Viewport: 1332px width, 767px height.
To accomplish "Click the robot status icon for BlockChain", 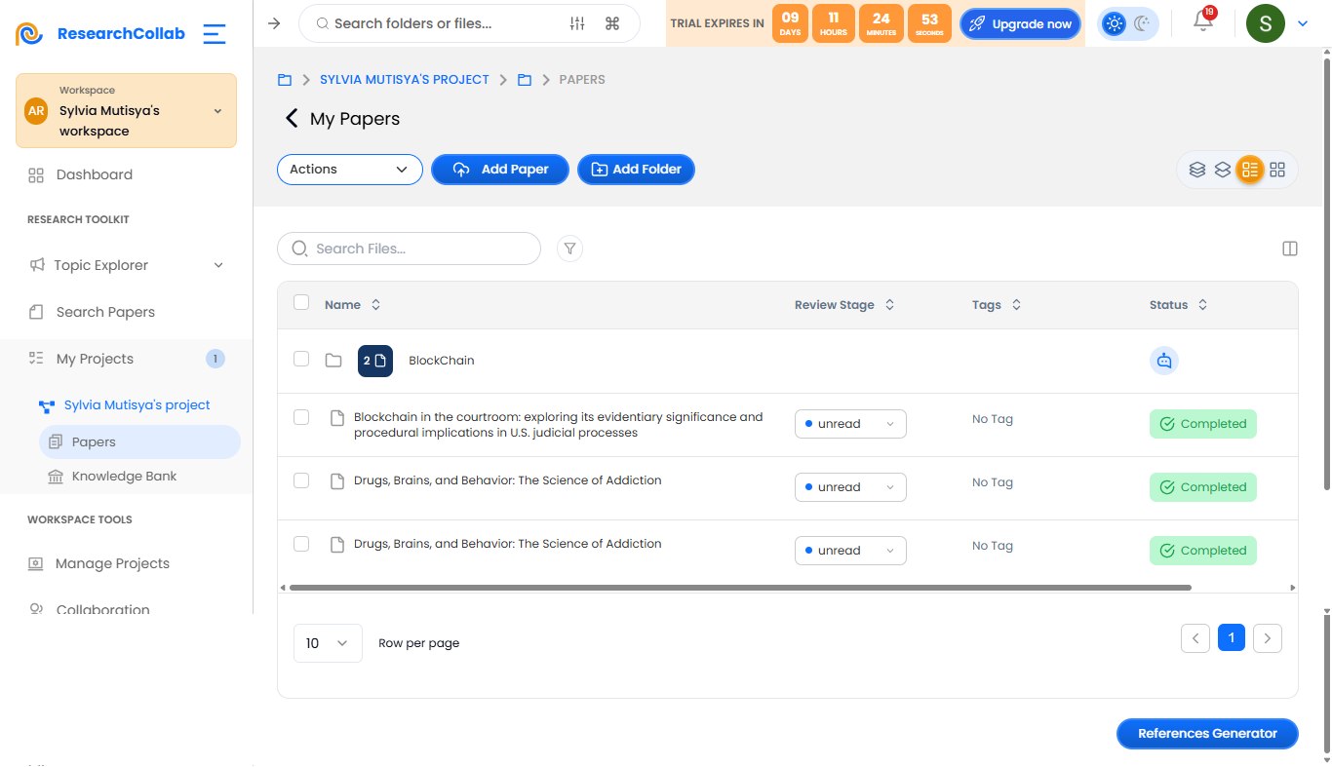I will (1164, 361).
